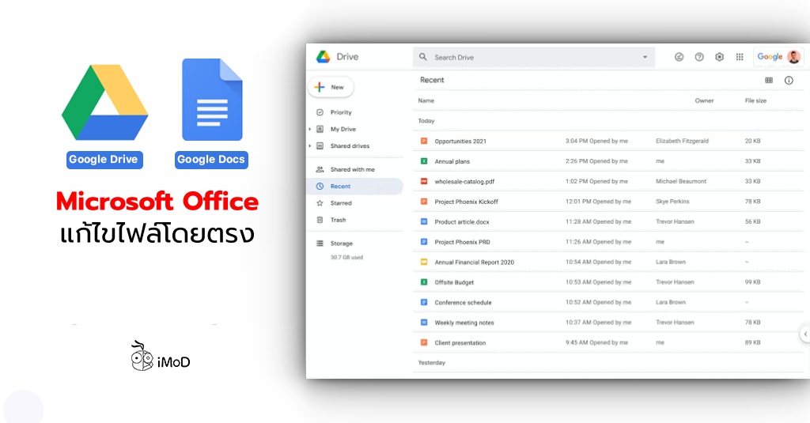The image size is (810, 423).
Task: Expand the My Drive tree arrow
Action: 309,129
